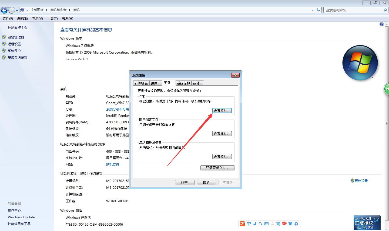Image resolution: width=389 pixels, height=231 pixels.
Task: Expand the address bar history dropdown
Action: (x=312, y=10)
